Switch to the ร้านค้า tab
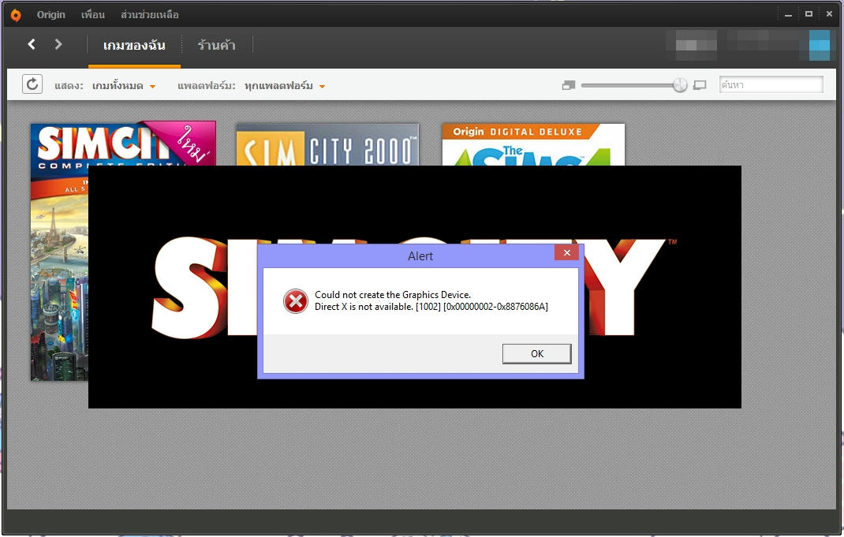This screenshot has height=537, width=844. pyautogui.click(x=216, y=46)
